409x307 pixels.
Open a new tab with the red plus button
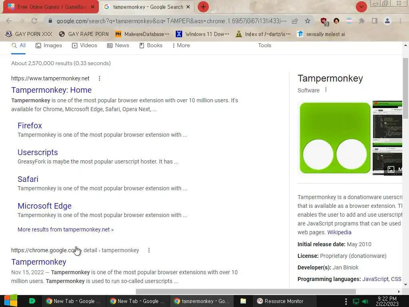pos(203,7)
